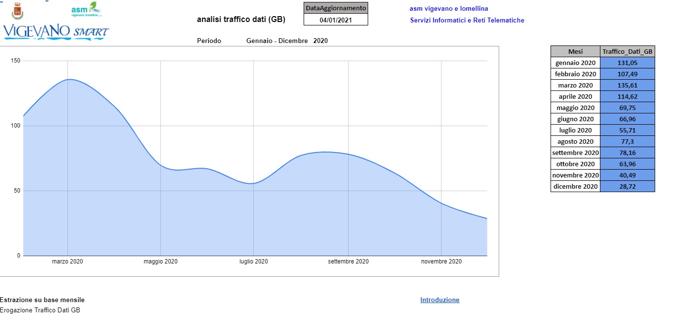The width and height of the screenshot is (685, 328).
Task: Open the Introduzione link
Action: [x=440, y=300]
